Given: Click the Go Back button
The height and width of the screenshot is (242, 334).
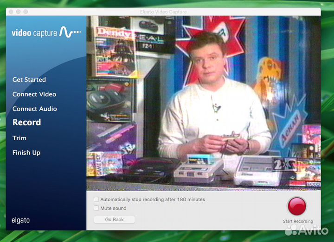Looking at the screenshot, I should (x=114, y=219).
